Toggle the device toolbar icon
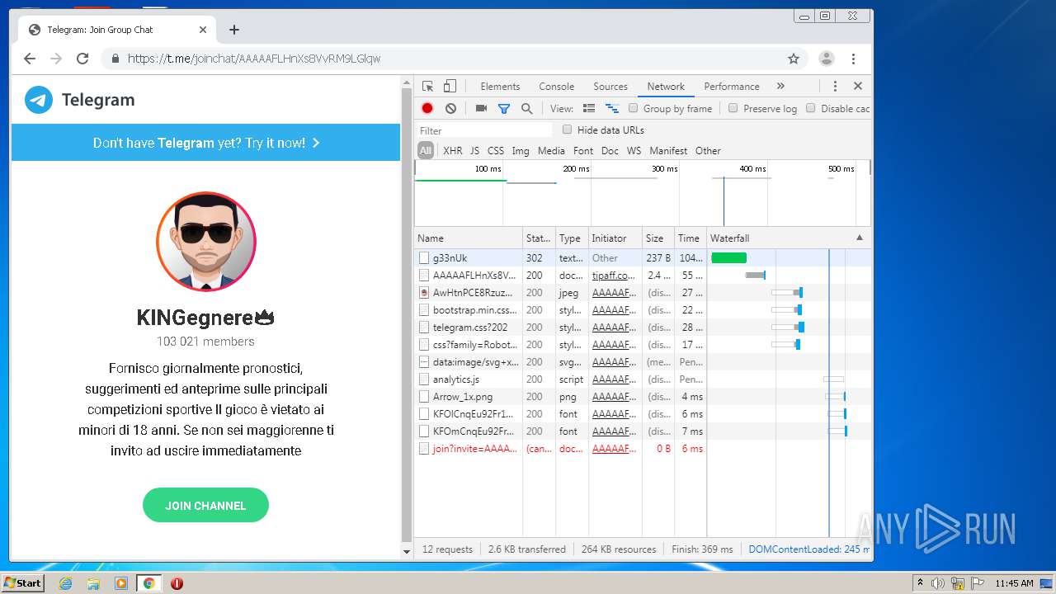The width and height of the screenshot is (1056, 594). coord(450,86)
